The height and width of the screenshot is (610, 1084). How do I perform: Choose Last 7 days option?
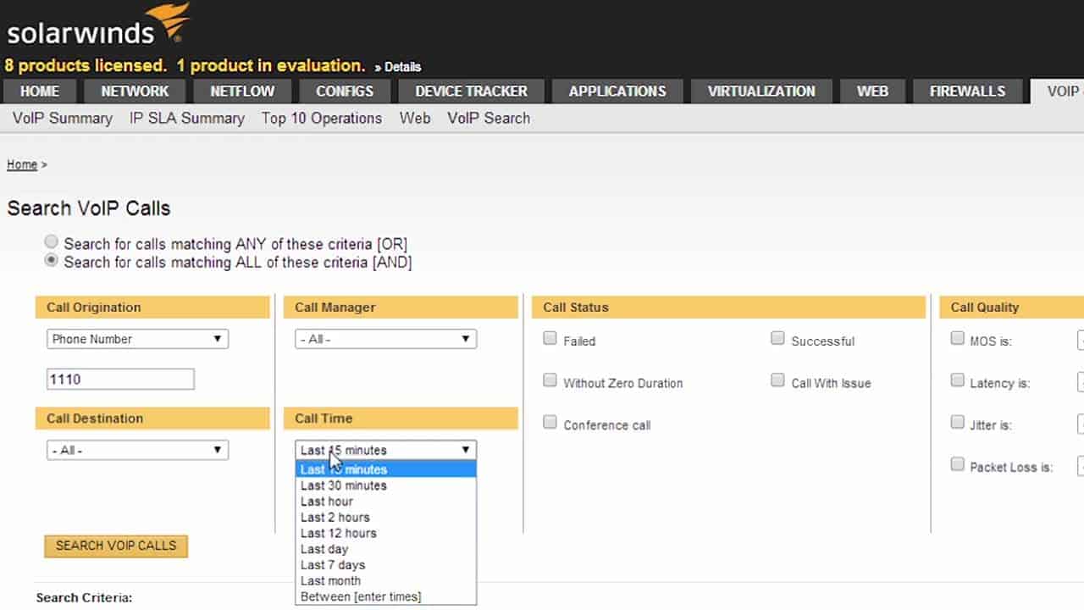[x=385, y=565]
